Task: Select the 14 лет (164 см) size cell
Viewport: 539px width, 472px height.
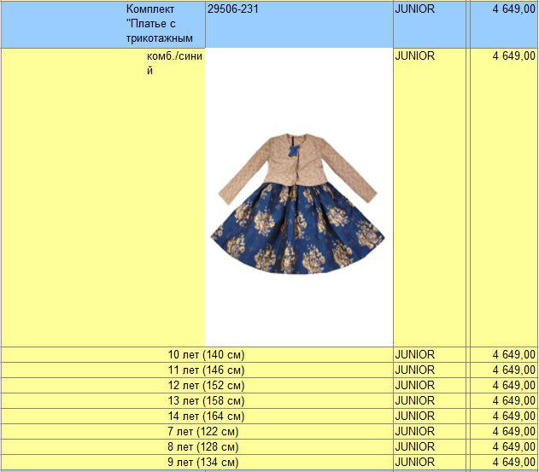Action: tap(206, 417)
